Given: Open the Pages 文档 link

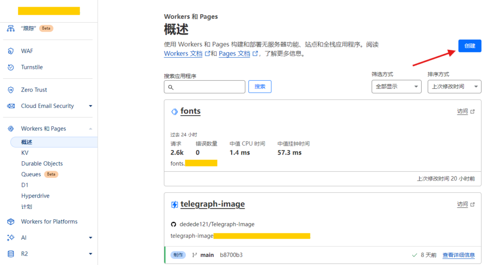Looking at the screenshot, I should [234, 54].
